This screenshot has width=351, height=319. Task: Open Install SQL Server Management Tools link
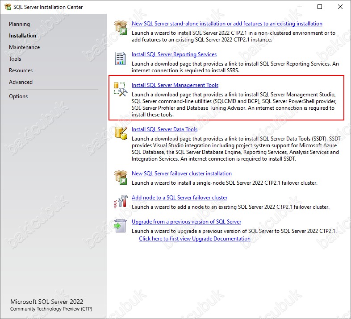(x=175, y=85)
